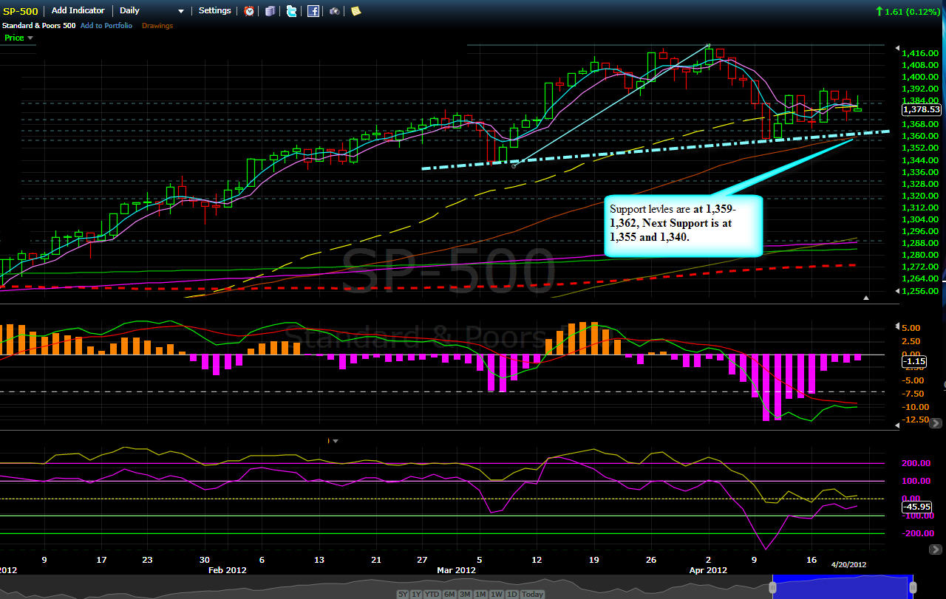Click the Add to Portfolio link
This screenshot has width=946, height=599.
pyautogui.click(x=106, y=26)
